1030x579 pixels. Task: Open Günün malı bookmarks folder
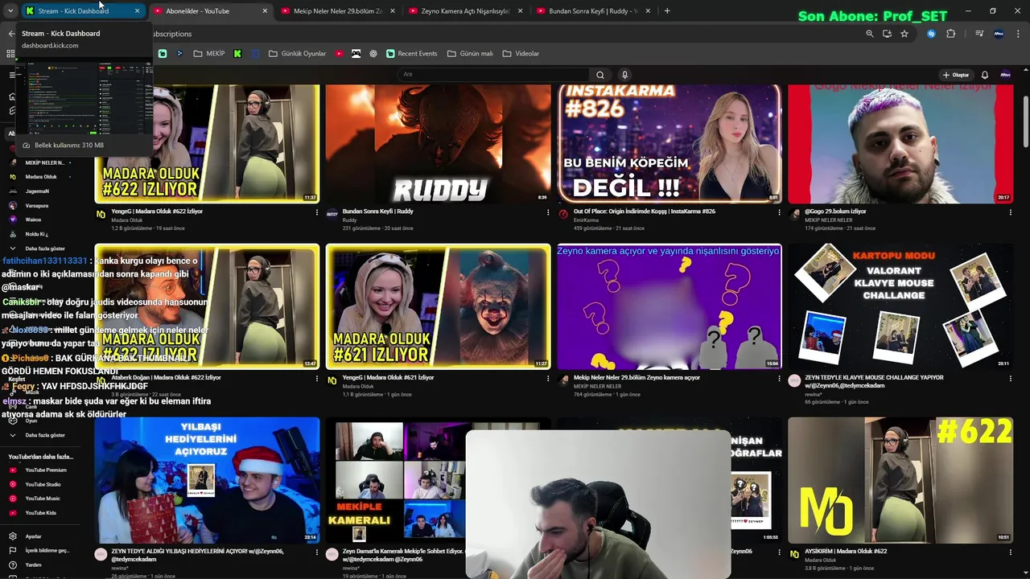point(470,54)
